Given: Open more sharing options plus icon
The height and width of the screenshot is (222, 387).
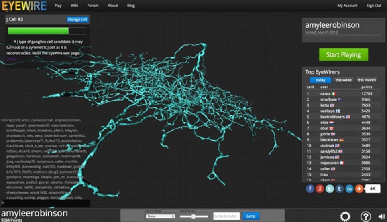Looking at the screenshot, I should coord(359,189).
